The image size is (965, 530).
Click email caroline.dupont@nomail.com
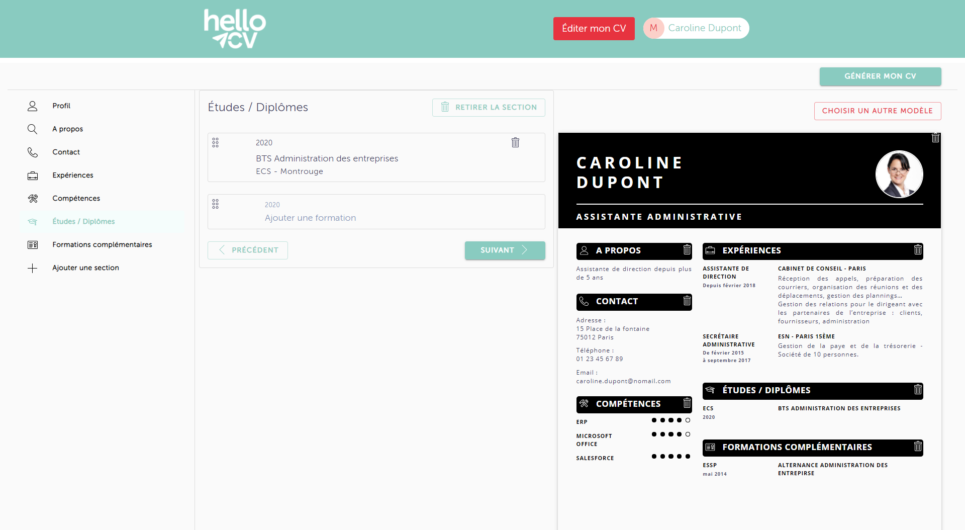[623, 381]
